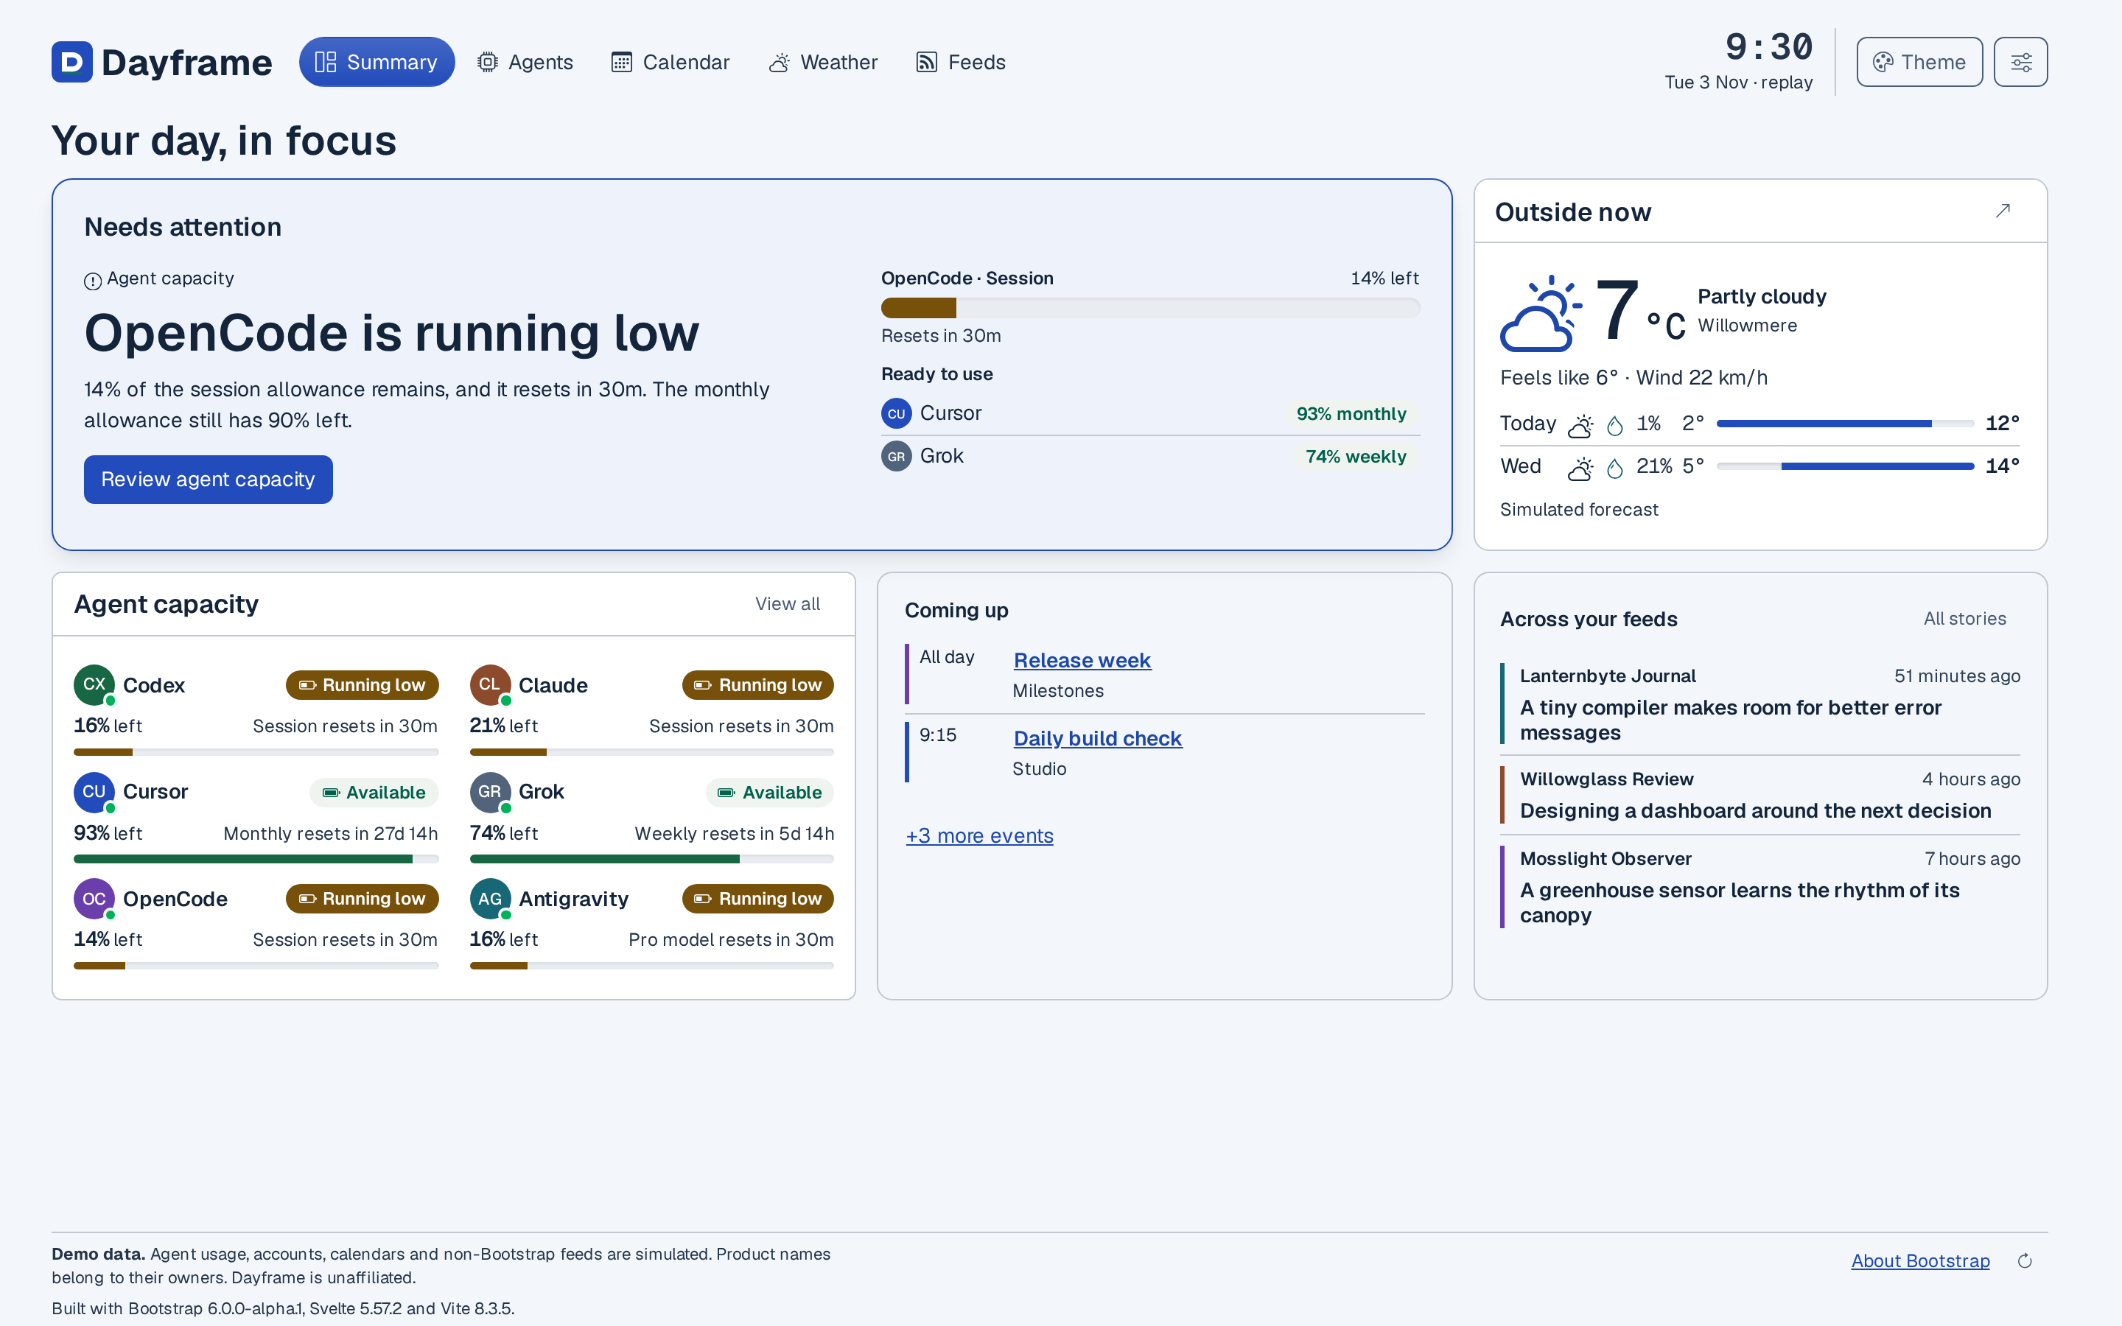Click 93% monthly label for Cursor
Image resolution: width=2122 pixels, height=1326 pixels.
pyautogui.click(x=1351, y=414)
